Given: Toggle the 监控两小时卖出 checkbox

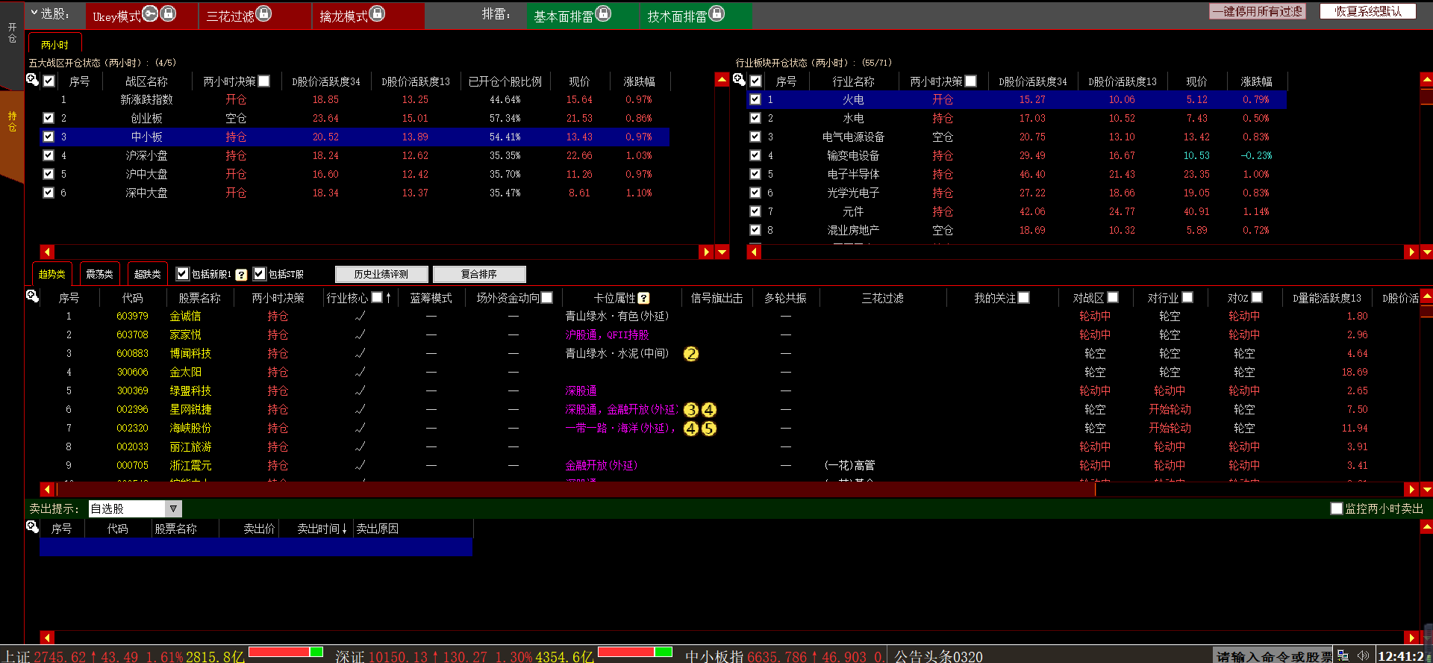Looking at the screenshot, I should [x=1337, y=508].
